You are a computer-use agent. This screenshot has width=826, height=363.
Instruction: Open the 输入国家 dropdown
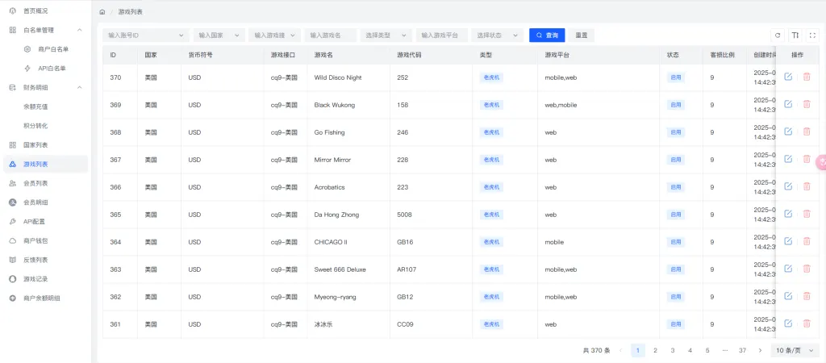(219, 35)
